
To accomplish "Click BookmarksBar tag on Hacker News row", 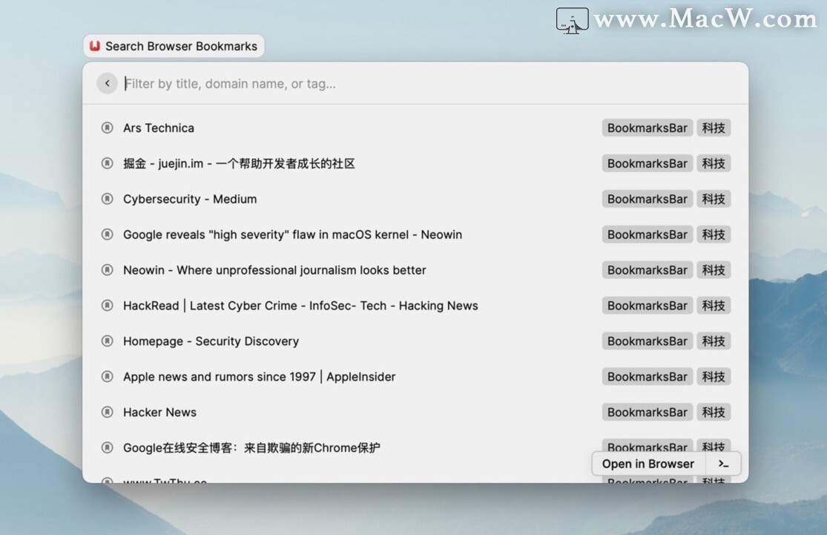I will [648, 412].
